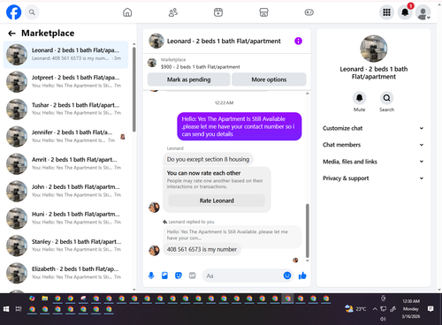
Task: Expand Media, files and links section
Action: click(373, 162)
